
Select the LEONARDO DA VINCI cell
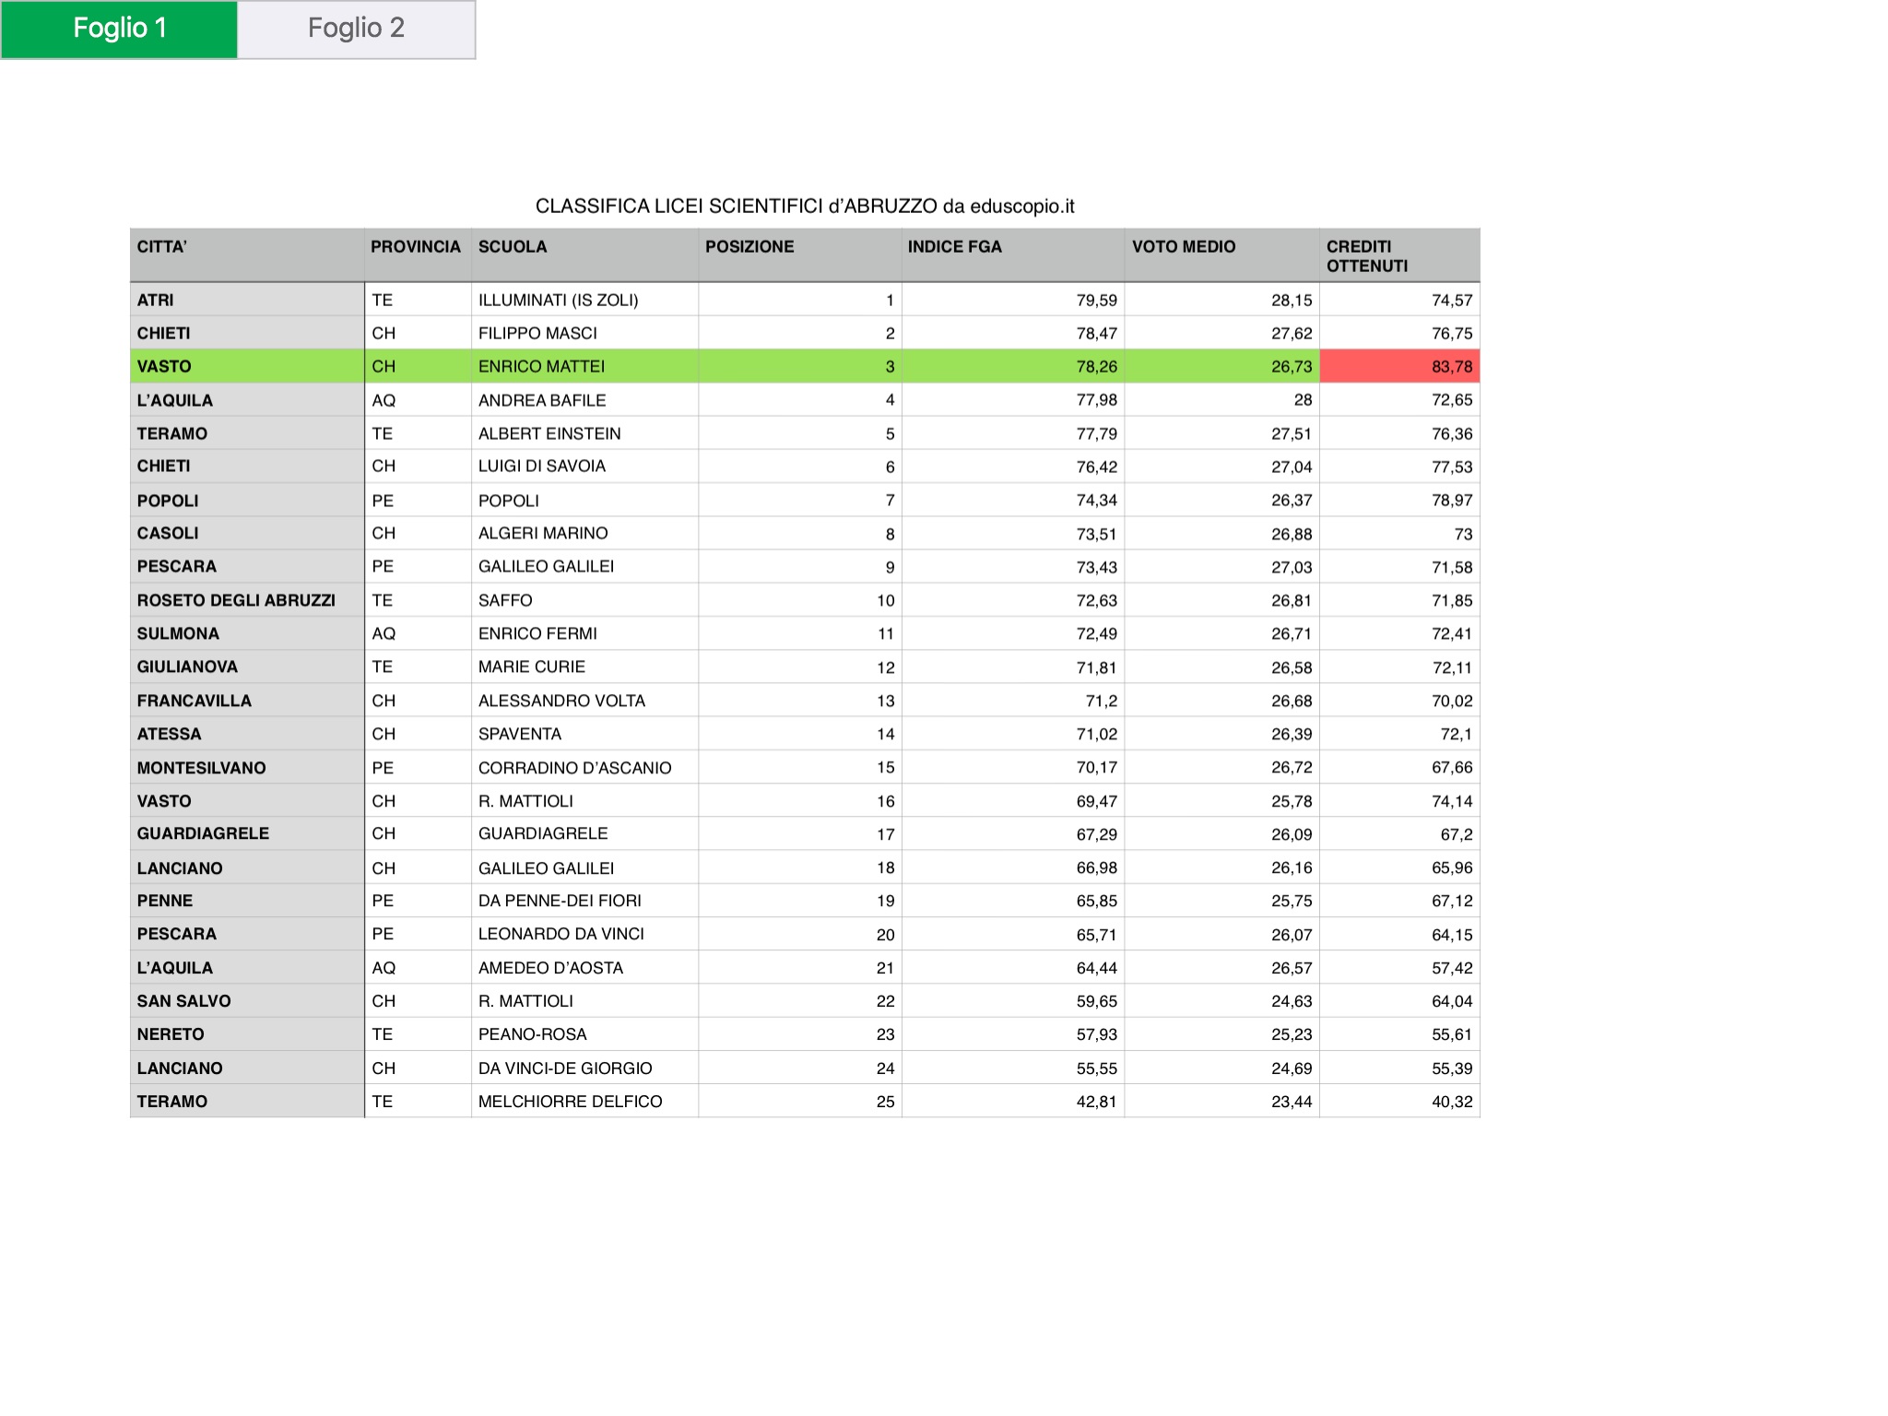pyautogui.click(x=584, y=934)
